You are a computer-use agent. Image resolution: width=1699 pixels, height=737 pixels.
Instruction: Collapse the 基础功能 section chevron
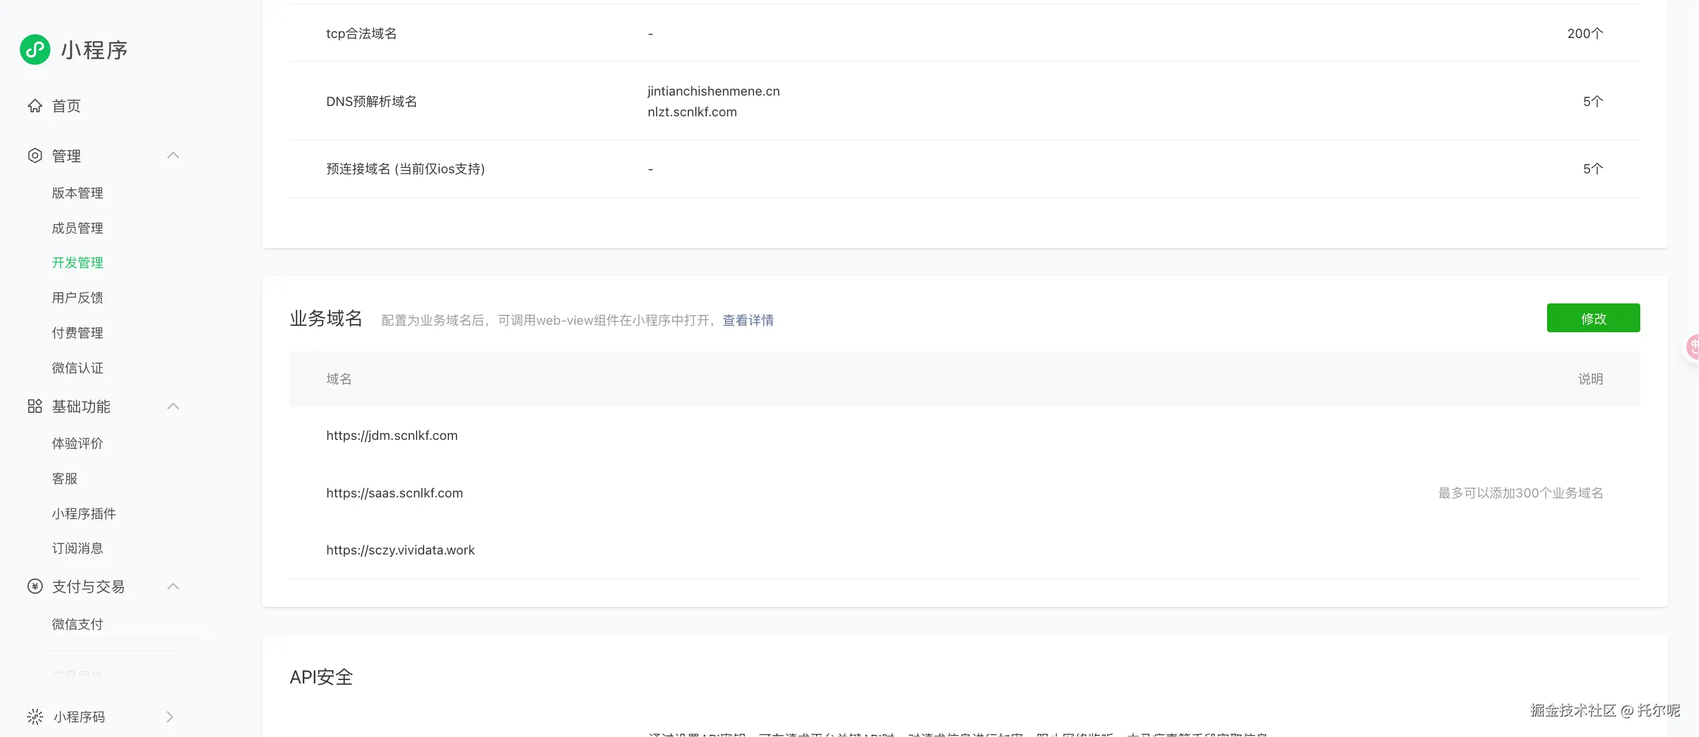pyautogui.click(x=173, y=407)
